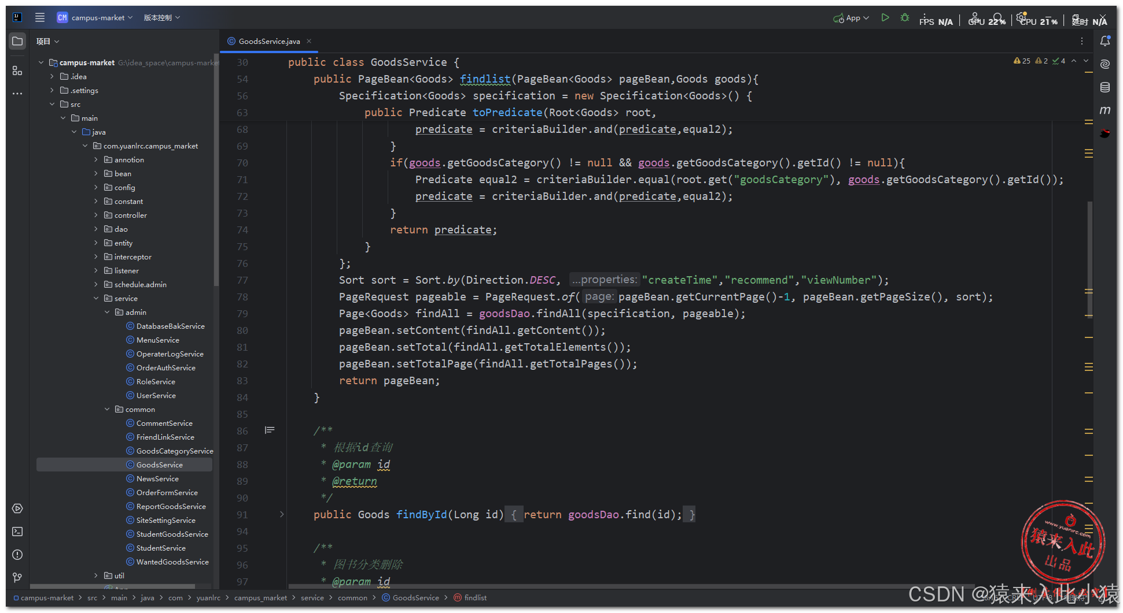Expand the util package
1123x613 pixels.
96,575
